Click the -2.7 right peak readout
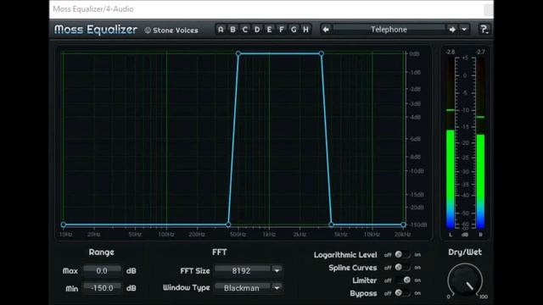 (480, 53)
